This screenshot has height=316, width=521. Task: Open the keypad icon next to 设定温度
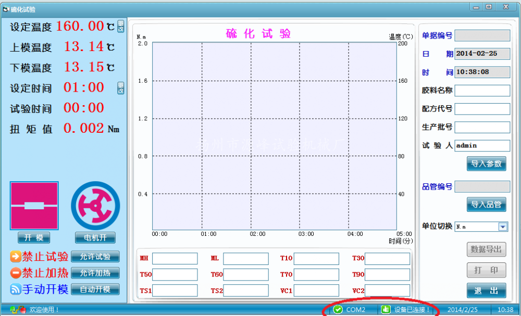[x=121, y=26]
